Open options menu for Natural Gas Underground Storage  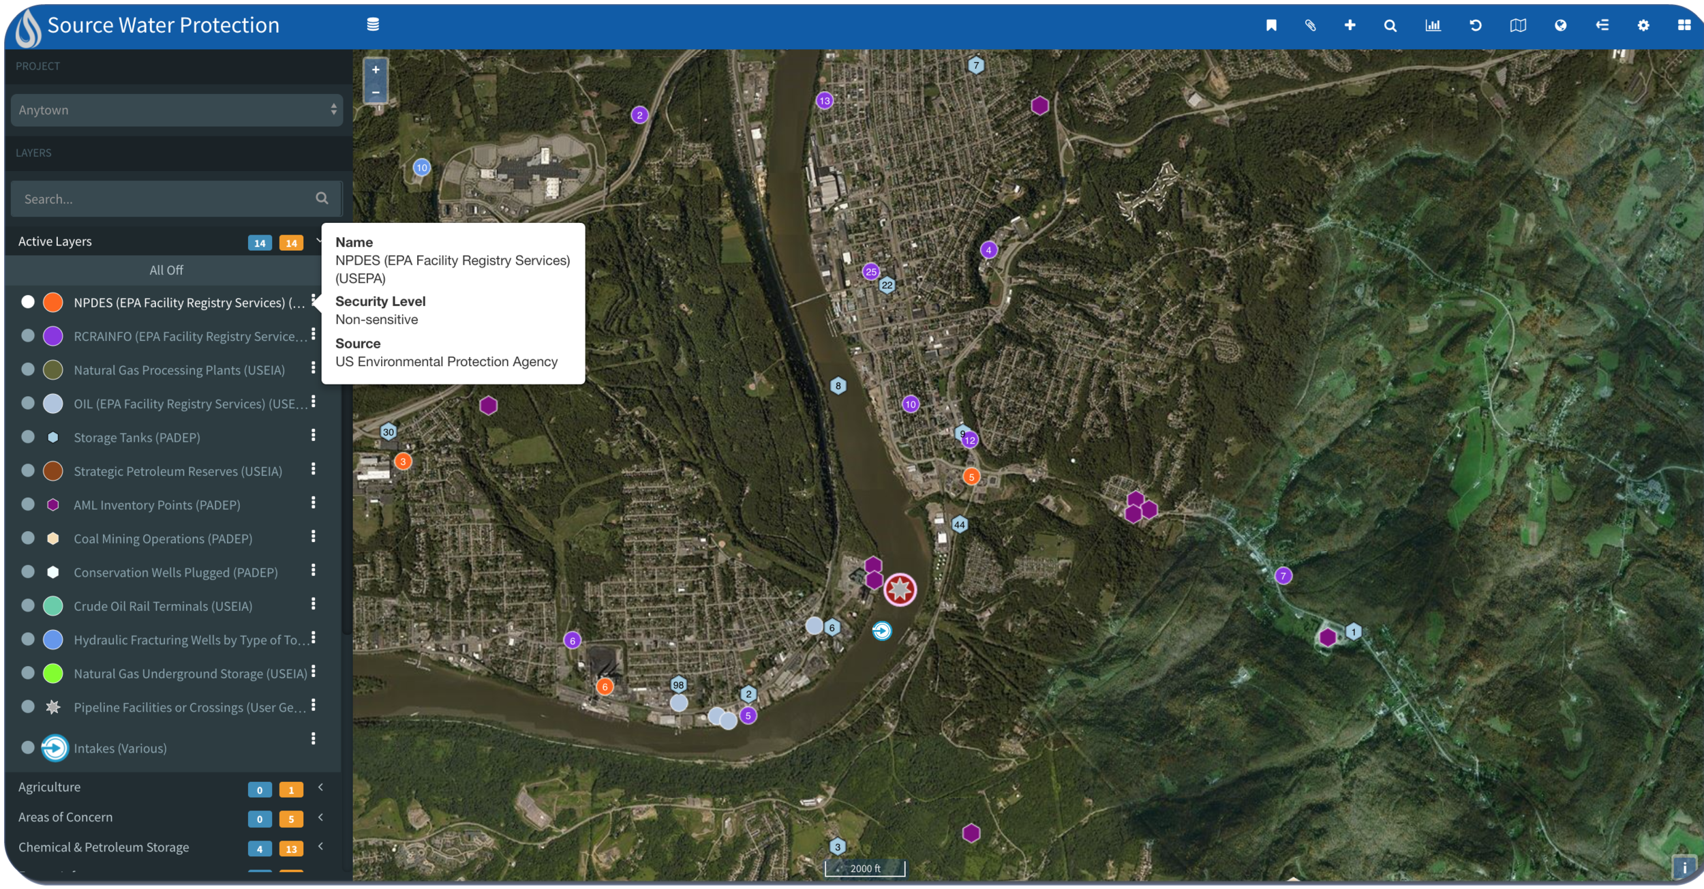click(x=313, y=672)
